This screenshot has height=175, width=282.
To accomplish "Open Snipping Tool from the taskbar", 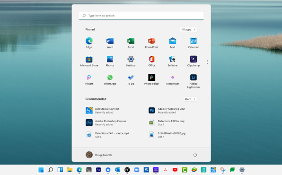I will (x=223, y=170).
